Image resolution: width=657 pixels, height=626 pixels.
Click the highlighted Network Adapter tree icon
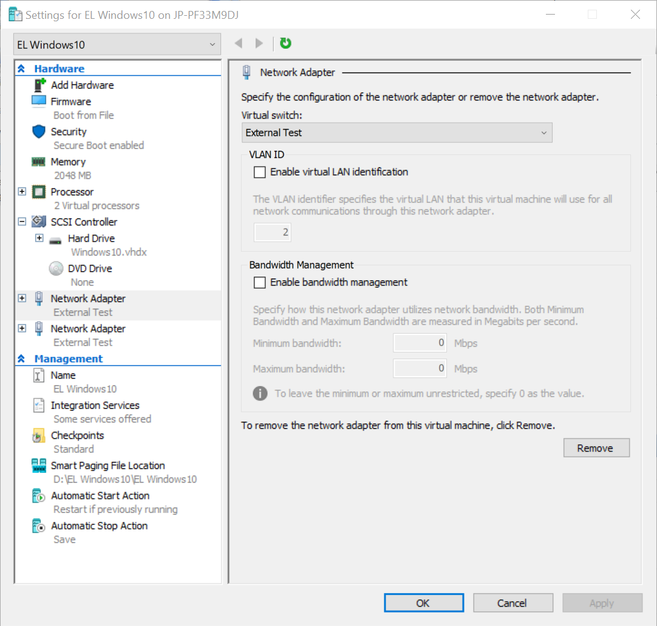(x=39, y=298)
